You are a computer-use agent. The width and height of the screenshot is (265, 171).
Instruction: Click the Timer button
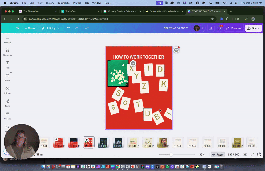click(x=38, y=154)
